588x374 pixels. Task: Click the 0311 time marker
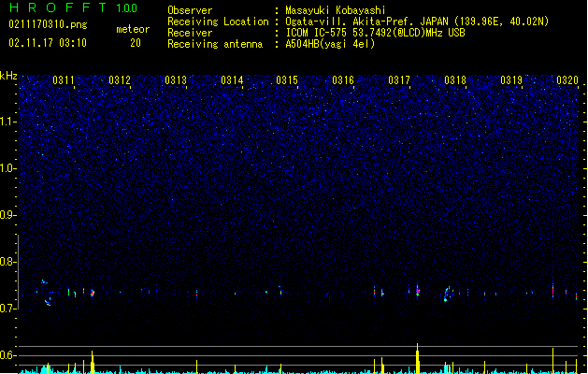(64, 80)
